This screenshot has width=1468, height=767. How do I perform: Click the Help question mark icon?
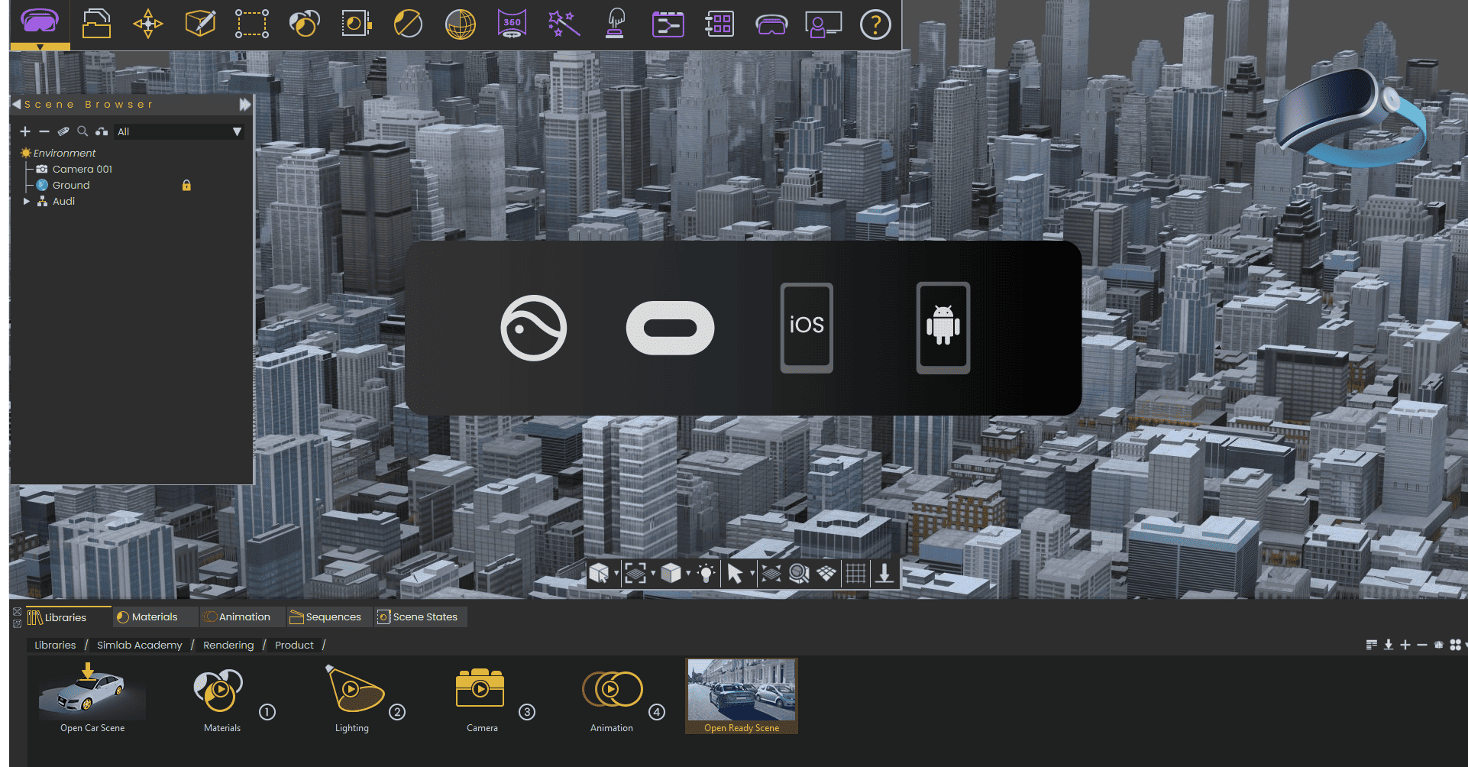pos(876,24)
